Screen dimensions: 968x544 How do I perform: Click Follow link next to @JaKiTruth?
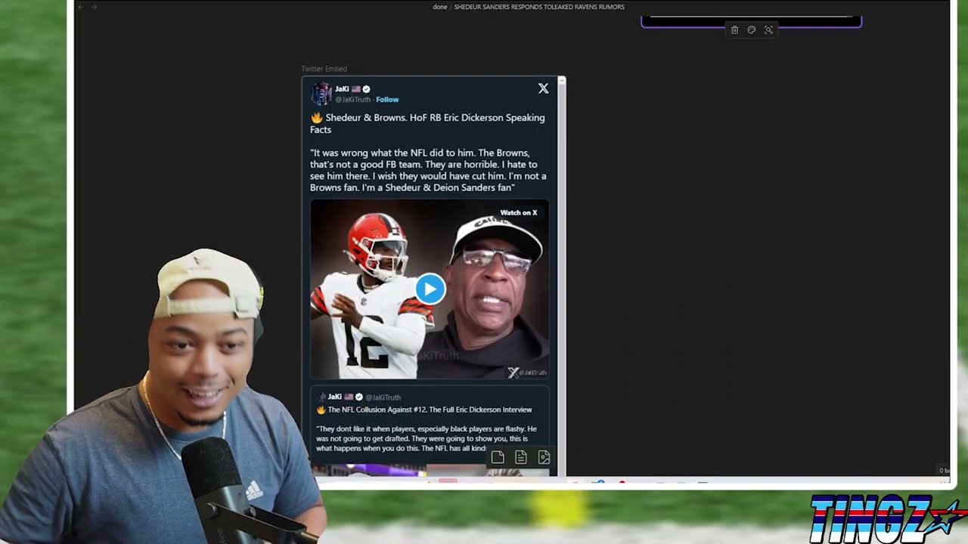pyautogui.click(x=387, y=100)
